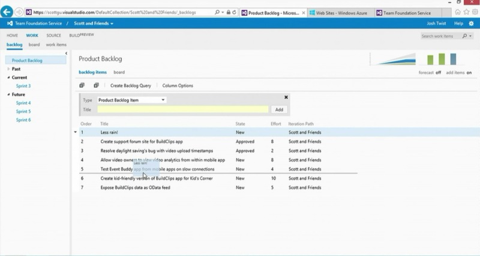This screenshot has height=256, width=480.
Task: Click the State column header
Action: point(241,124)
